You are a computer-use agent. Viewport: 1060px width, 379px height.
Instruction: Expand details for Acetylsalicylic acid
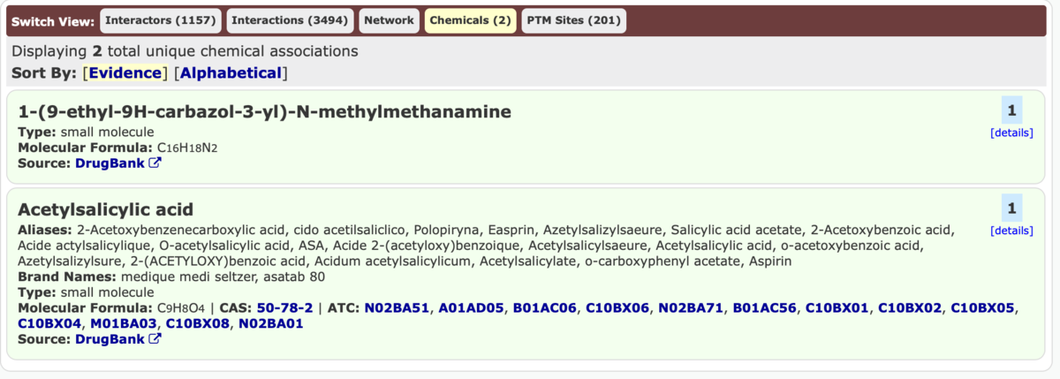click(1011, 231)
